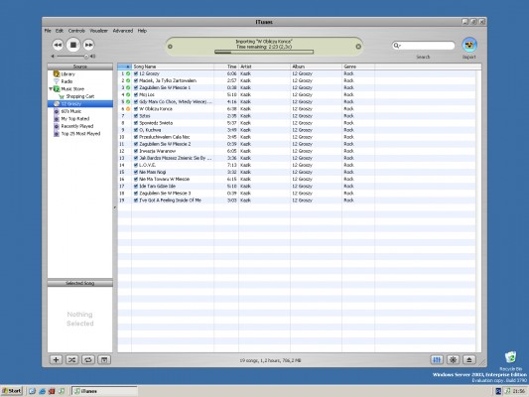Viewport: 529px width, 397px height.
Task: Uncheck the 'Inwazja Waranow' track checkbox
Action: tap(136, 151)
